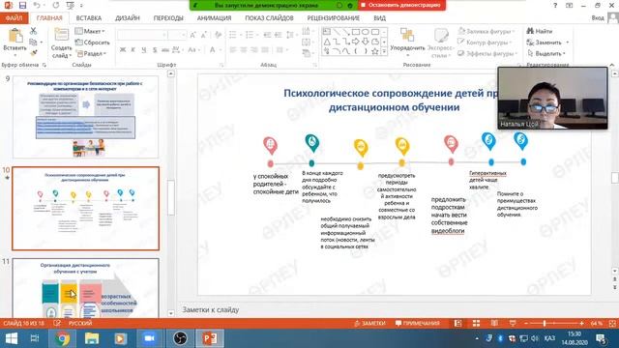Toggle ЗАМЕТКИ notes pane in status bar
Screen dimensions: 619x348
point(369,324)
